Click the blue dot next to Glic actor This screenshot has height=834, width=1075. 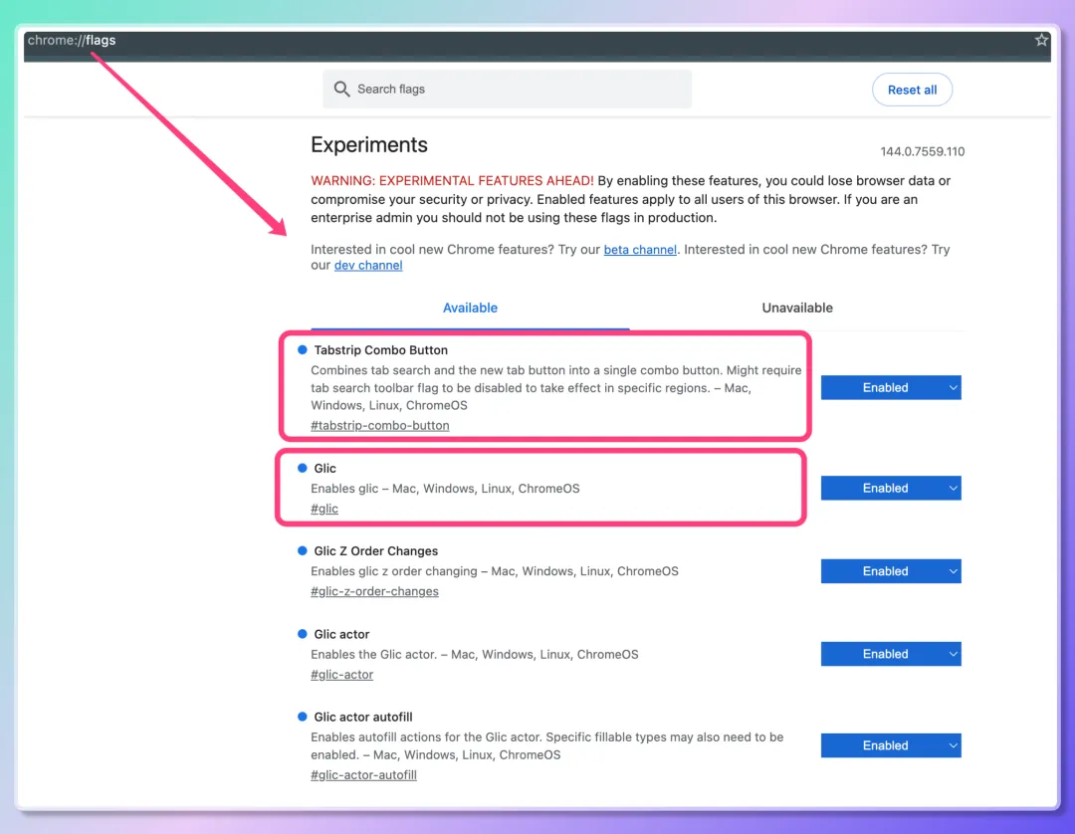click(x=303, y=634)
